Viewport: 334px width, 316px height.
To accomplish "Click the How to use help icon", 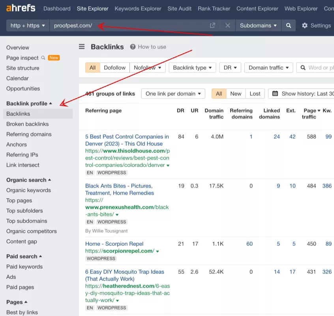I will pyautogui.click(x=133, y=47).
